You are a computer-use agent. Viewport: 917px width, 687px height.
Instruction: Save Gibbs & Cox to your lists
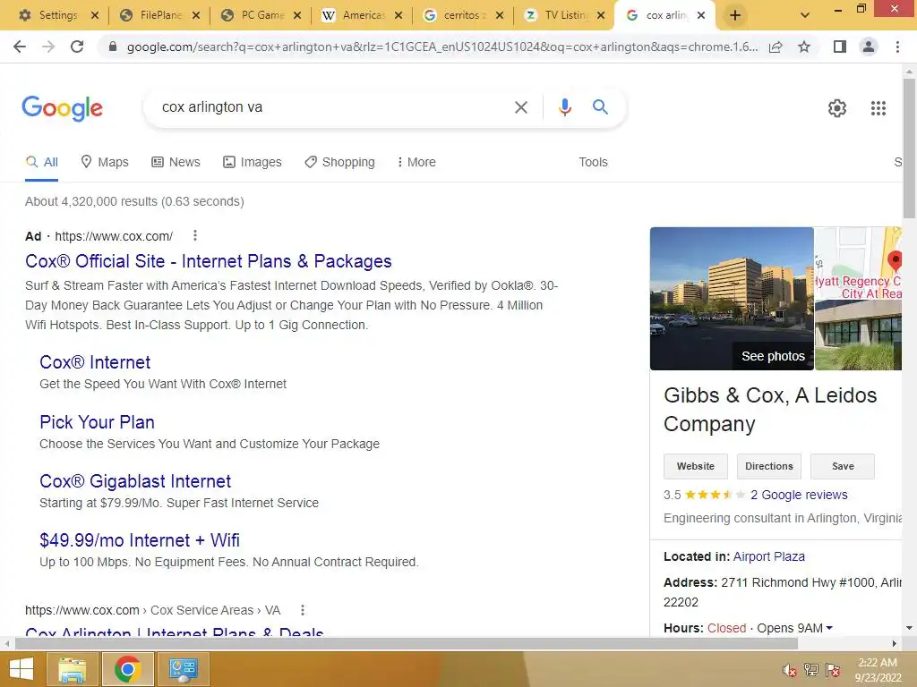coord(842,466)
